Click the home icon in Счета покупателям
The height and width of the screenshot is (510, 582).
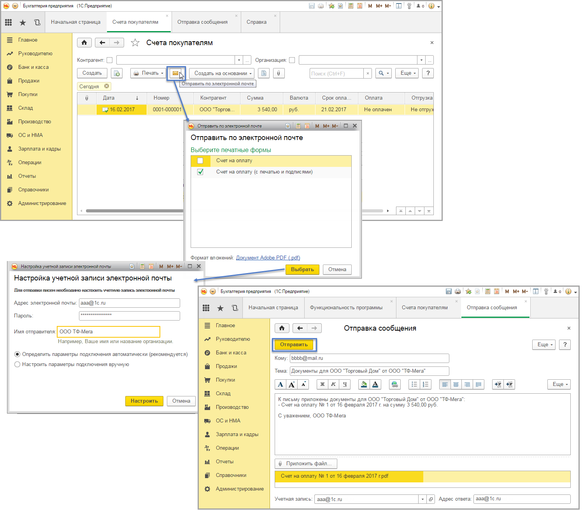(84, 43)
